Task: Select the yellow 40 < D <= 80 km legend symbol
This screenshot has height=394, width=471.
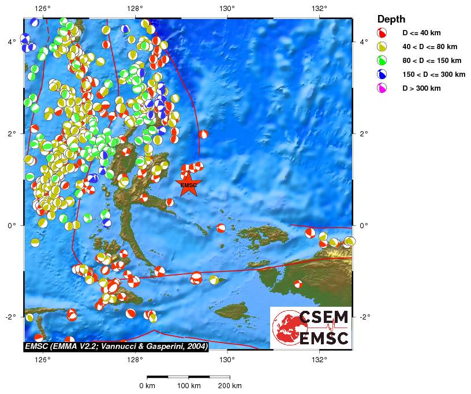Action: click(x=381, y=46)
